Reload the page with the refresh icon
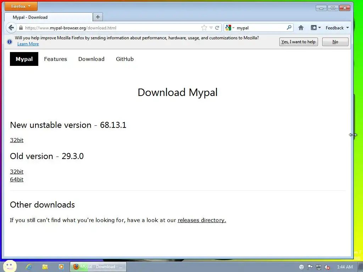The width and height of the screenshot is (363, 272). 217,28
